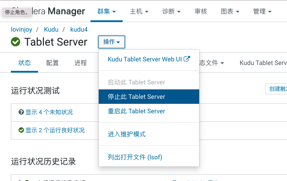
Task: Switch to the 状态 tab
Action: coord(24,63)
